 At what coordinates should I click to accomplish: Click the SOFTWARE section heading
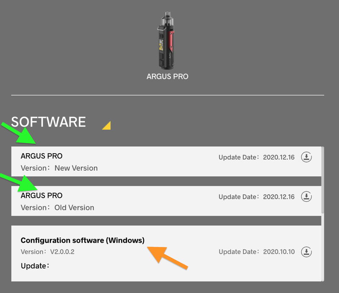pos(48,122)
